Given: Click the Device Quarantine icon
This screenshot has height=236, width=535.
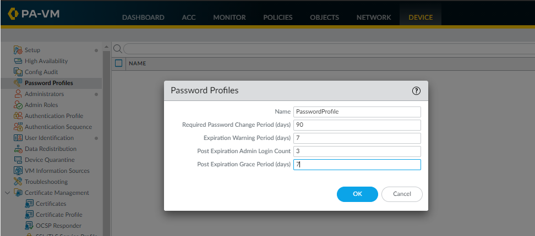Looking at the screenshot, I should click(x=18, y=160).
